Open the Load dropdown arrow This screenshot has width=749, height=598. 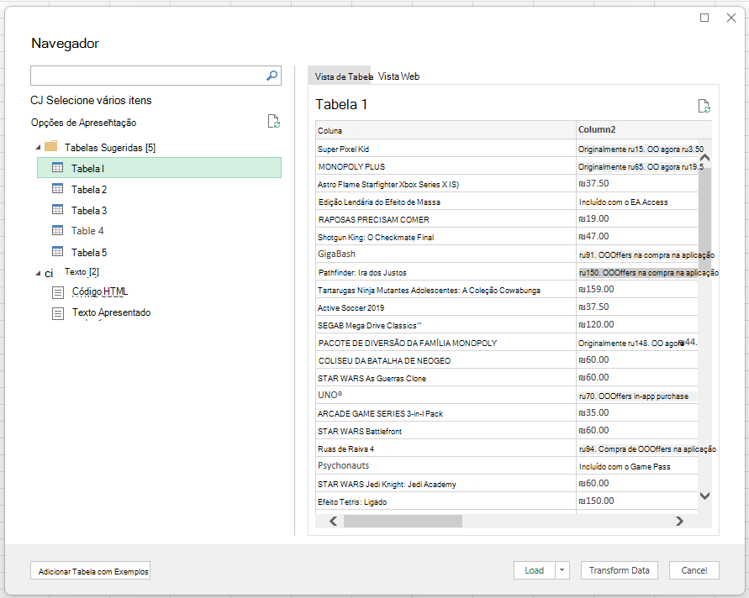(x=562, y=570)
